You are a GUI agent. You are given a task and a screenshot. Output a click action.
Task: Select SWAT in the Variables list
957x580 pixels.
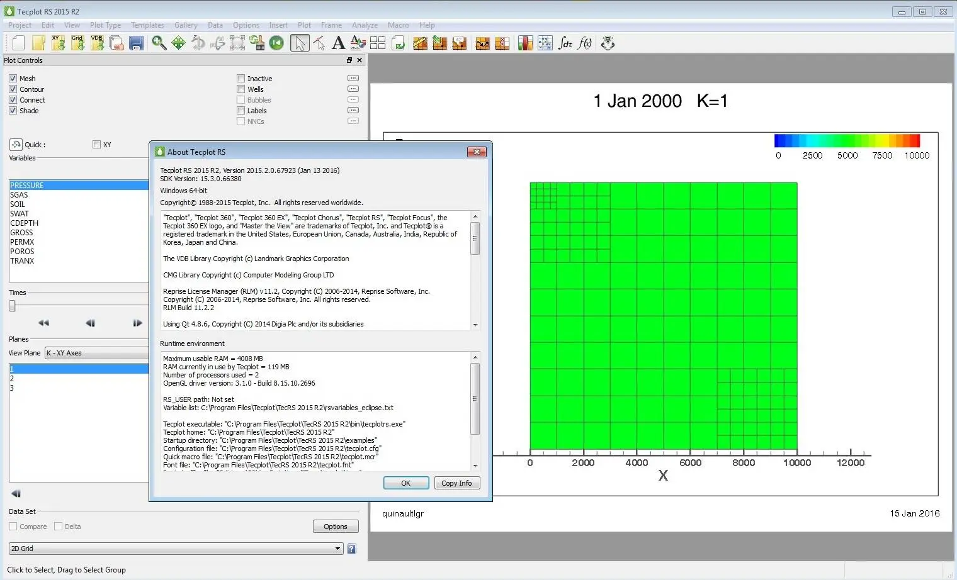coord(79,214)
